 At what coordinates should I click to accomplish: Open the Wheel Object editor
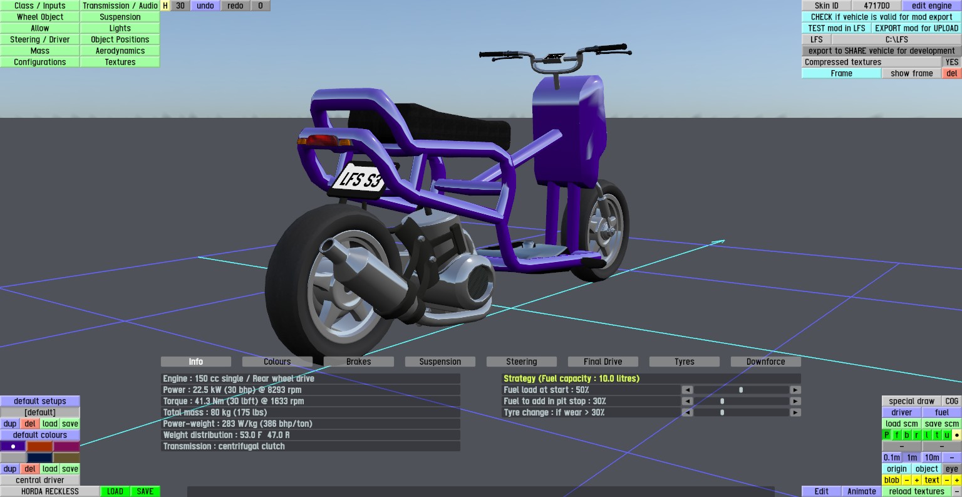tap(40, 17)
